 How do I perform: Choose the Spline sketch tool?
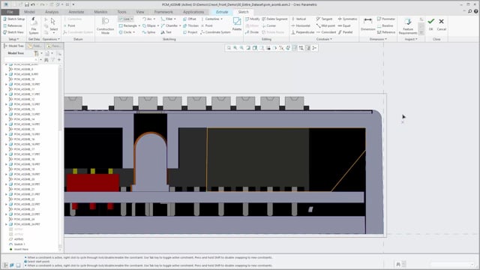(x=148, y=32)
